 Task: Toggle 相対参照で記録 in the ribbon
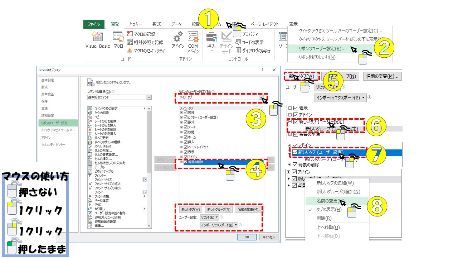[145, 42]
